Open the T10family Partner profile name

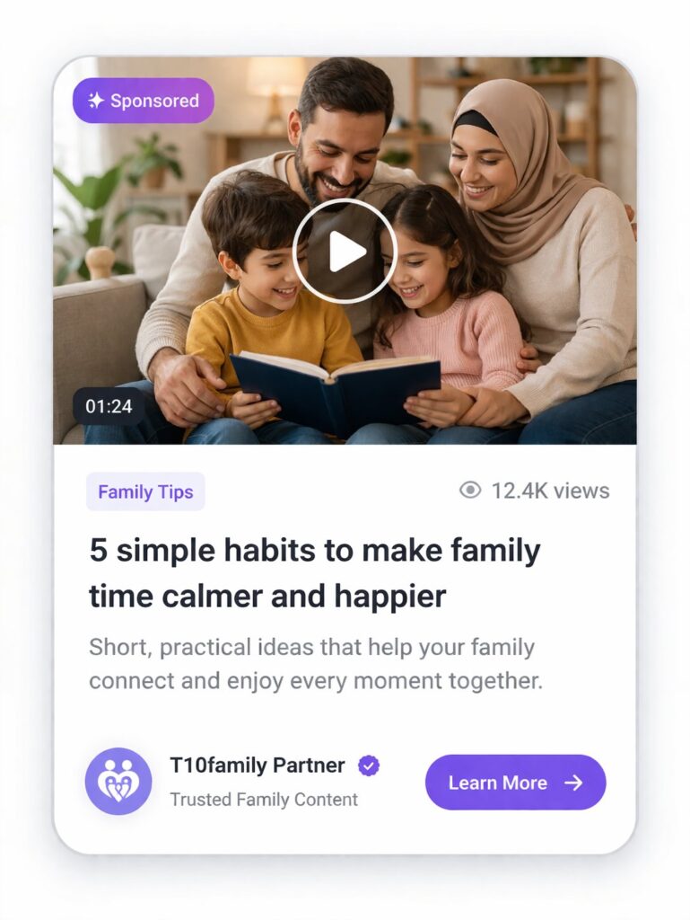point(258,765)
